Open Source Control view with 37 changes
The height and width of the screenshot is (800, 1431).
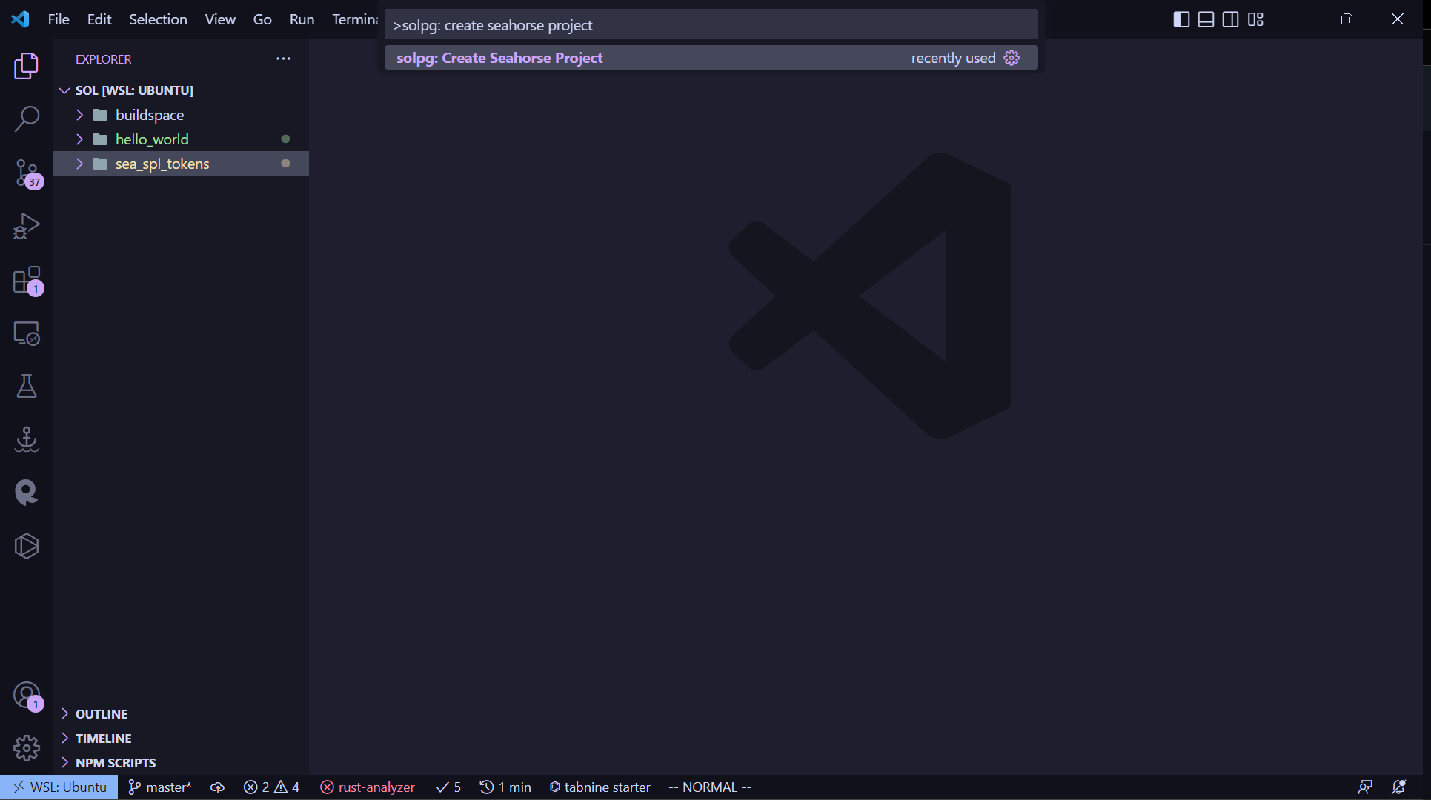coord(27,173)
